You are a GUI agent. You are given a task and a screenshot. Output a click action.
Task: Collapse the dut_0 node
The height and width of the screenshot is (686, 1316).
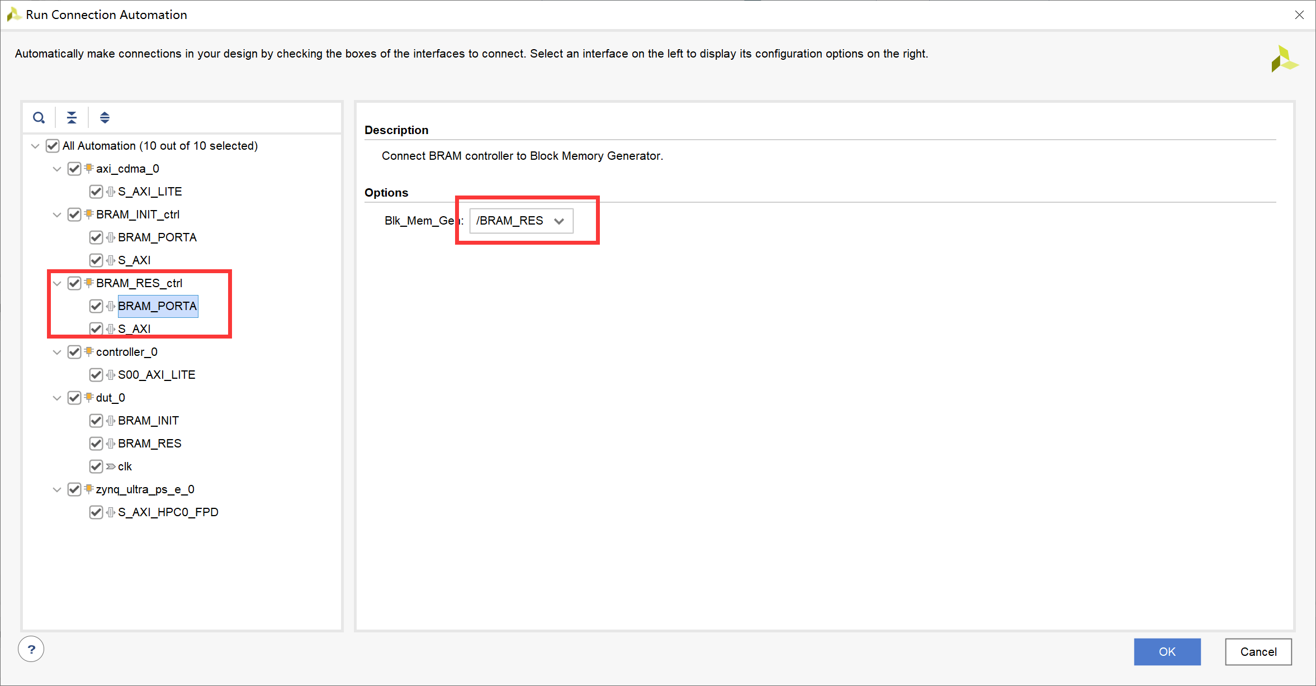pos(57,398)
